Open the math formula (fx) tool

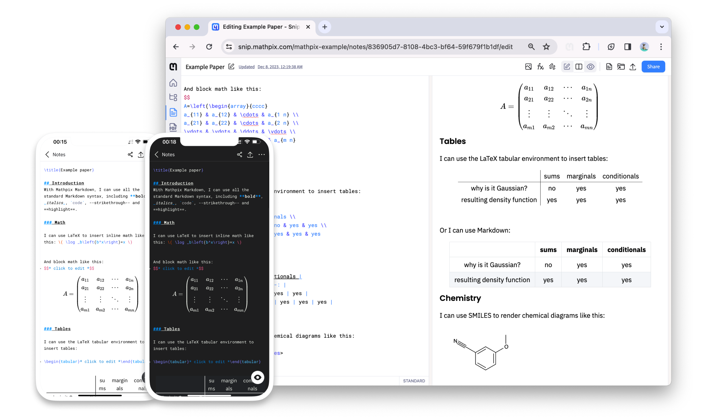click(540, 66)
